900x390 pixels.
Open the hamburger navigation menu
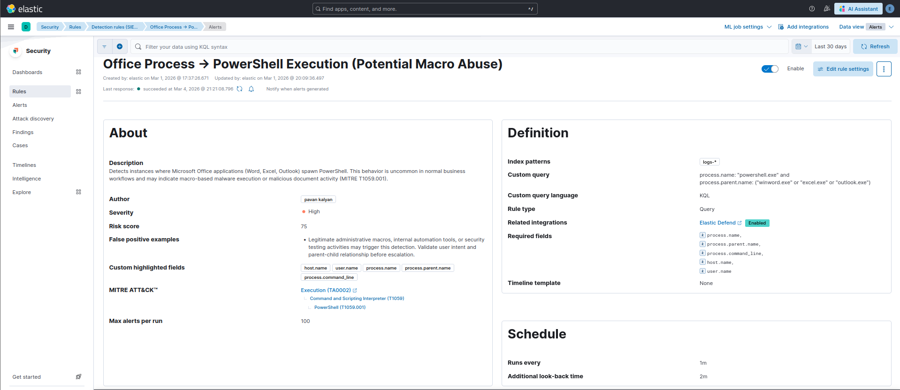tap(11, 27)
